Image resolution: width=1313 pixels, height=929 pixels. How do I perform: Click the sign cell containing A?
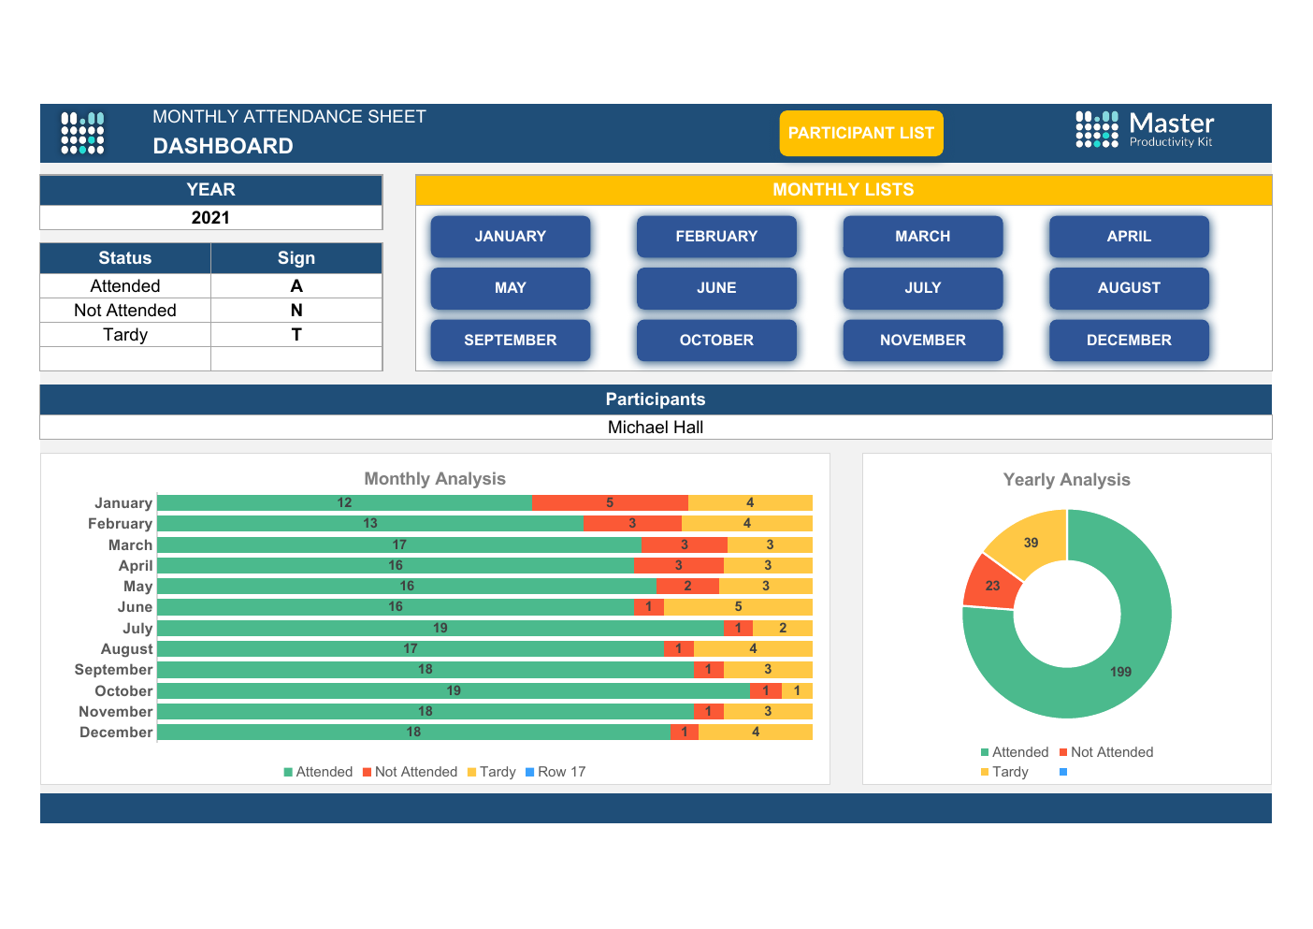[296, 286]
